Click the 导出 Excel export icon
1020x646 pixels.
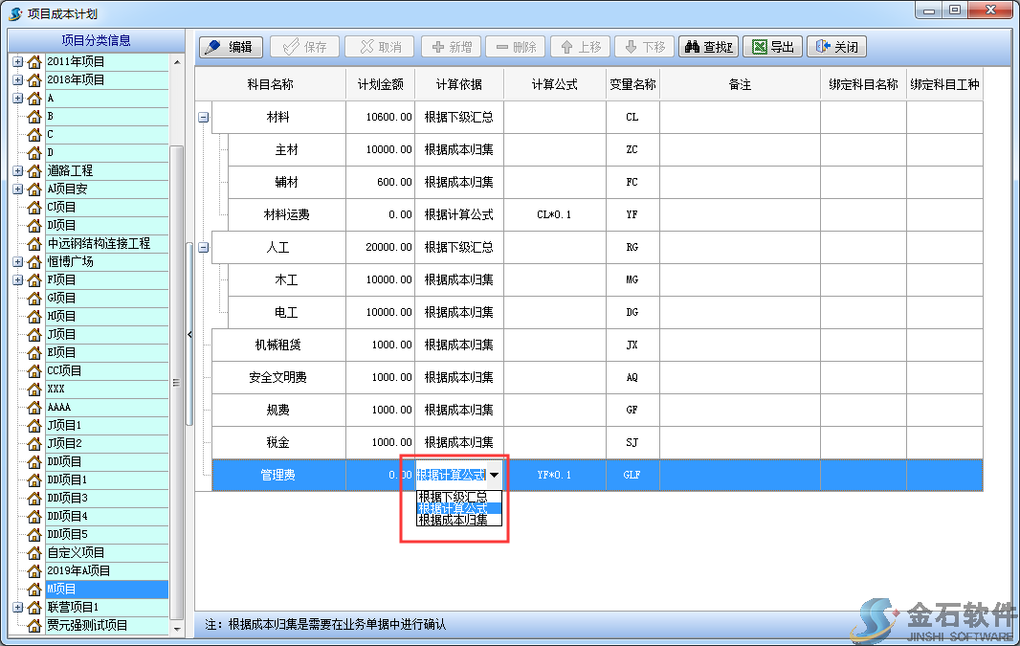[757, 46]
